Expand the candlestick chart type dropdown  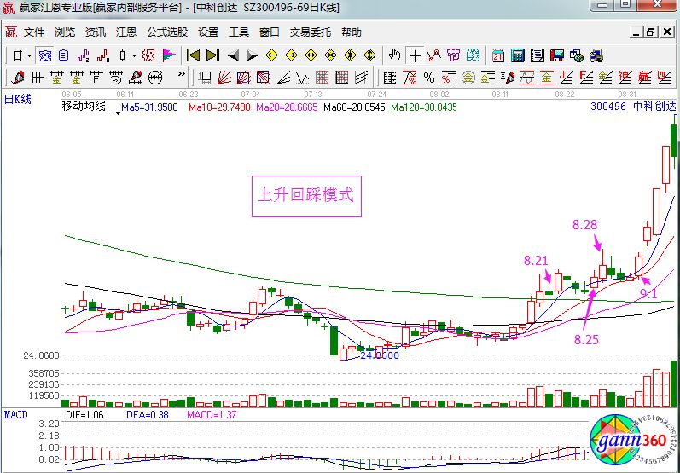(132, 55)
